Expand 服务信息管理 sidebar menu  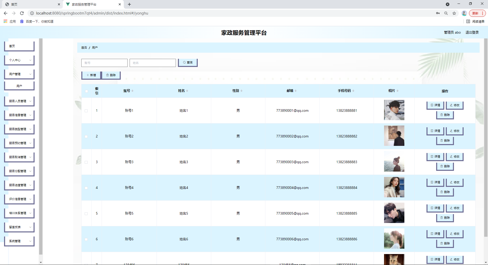19,115
